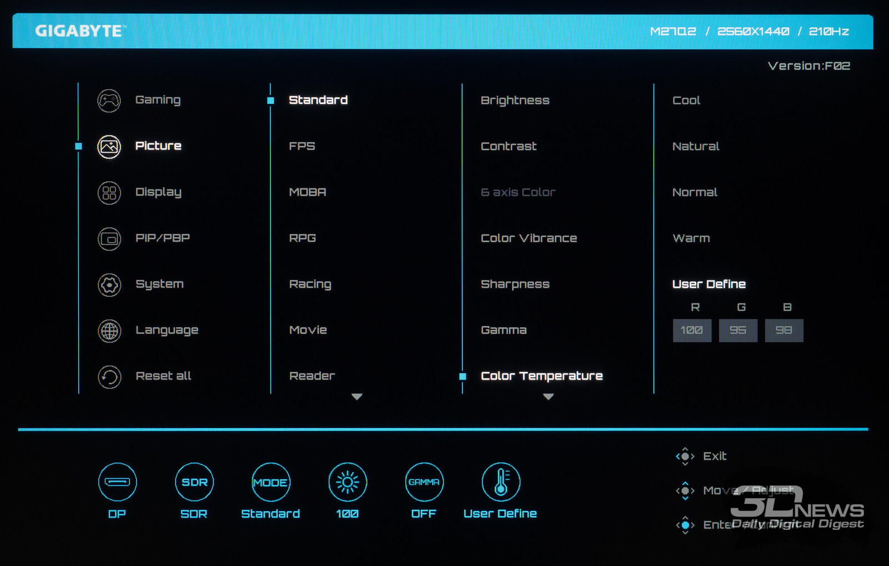Expand more picture modes below Reader
This screenshot has height=566, width=889.
357,397
